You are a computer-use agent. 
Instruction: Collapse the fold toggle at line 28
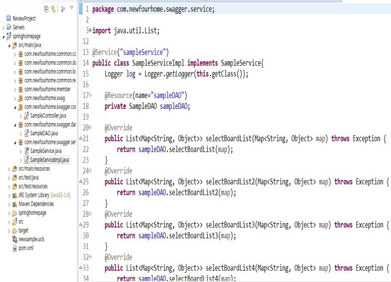click(90, 214)
